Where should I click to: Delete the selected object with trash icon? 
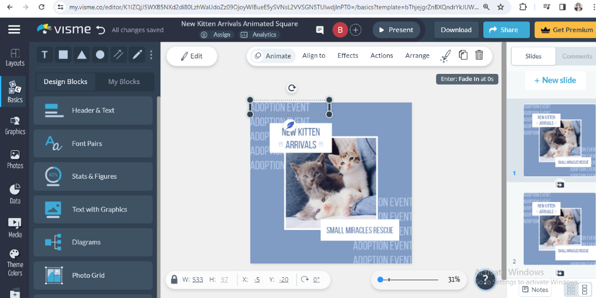click(x=479, y=55)
